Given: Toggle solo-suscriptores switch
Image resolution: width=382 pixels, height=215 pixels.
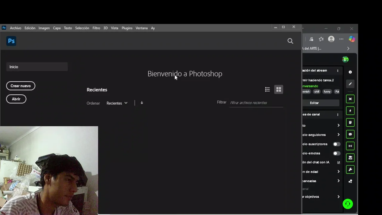Looking at the screenshot, I should pyautogui.click(x=337, y=144).
